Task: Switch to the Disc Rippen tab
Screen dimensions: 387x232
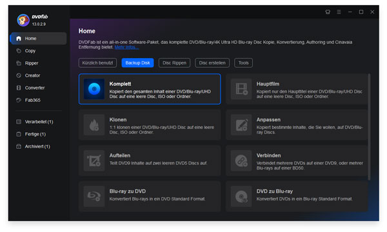Action: coord(174,63)
